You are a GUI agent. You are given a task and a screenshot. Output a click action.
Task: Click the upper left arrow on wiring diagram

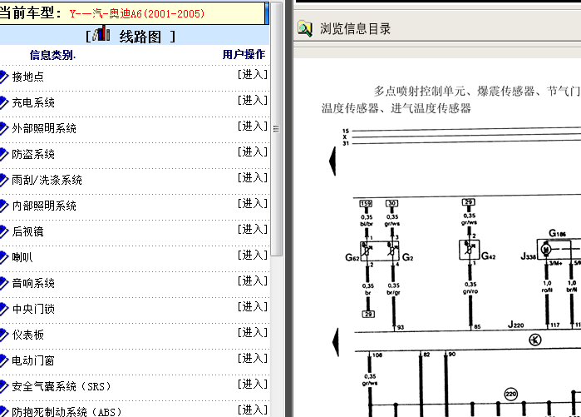pyautogui.click(x=332, y=161)
